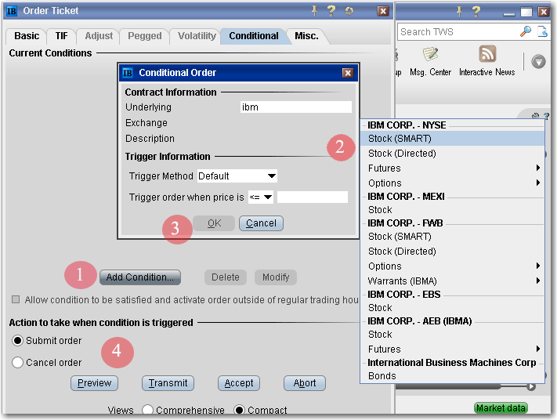
Task: Select the Submit order radio button
Action: pyautogui.click(x=17, y=340)
